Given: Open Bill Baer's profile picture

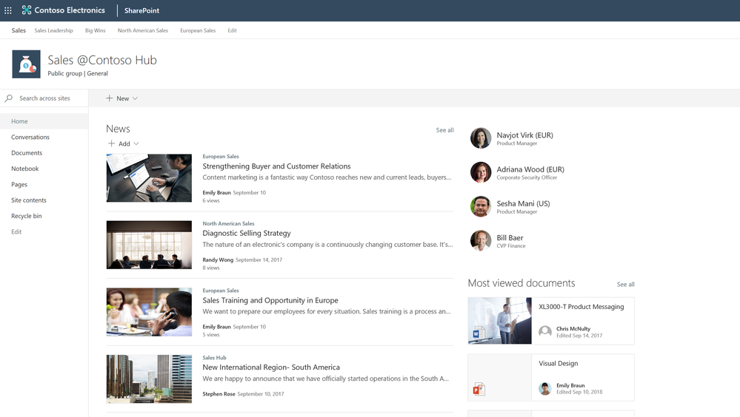Looking at the screenshot, I should pos(481,240).
